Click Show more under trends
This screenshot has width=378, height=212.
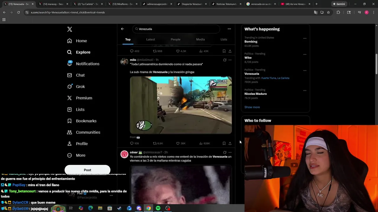[252, 107]
